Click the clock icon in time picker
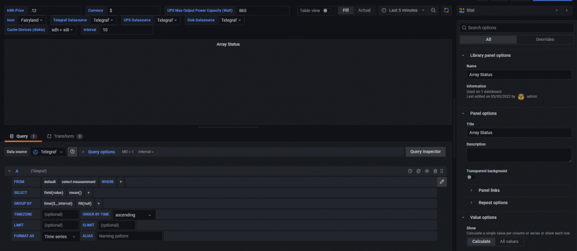 click(x=384, y=10)
